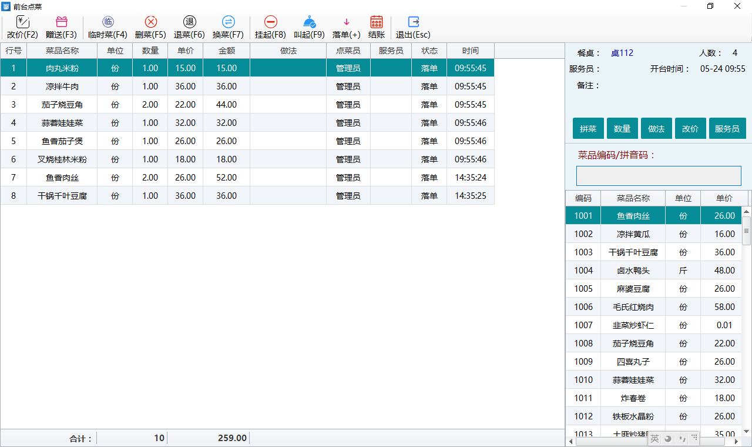752x447 pixels.
Task: Pick menu item 1004 卤水鸭头
Action: pos(654,271)
